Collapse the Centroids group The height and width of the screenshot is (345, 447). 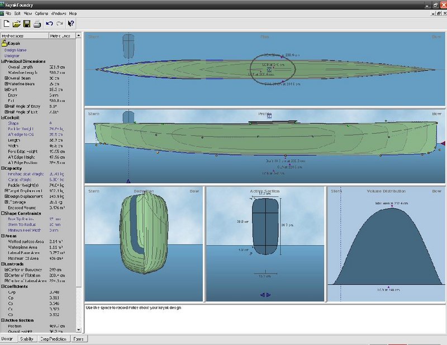[3, 264]
